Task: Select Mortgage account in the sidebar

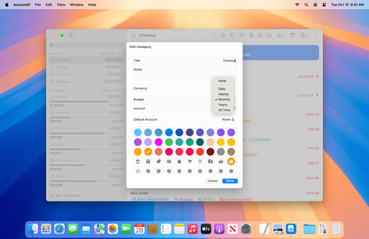Action: coord(87,82)
